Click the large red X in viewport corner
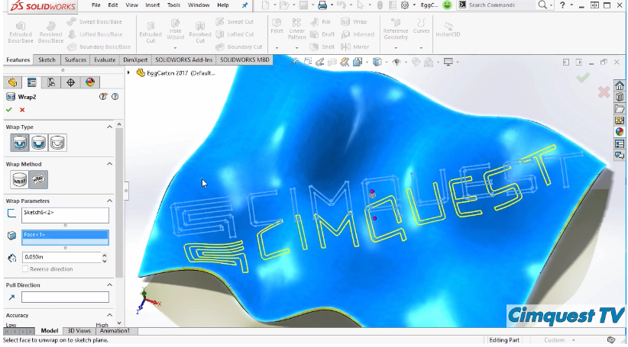The height and width of the screenshot is (347, 628). tap(604, 92)
